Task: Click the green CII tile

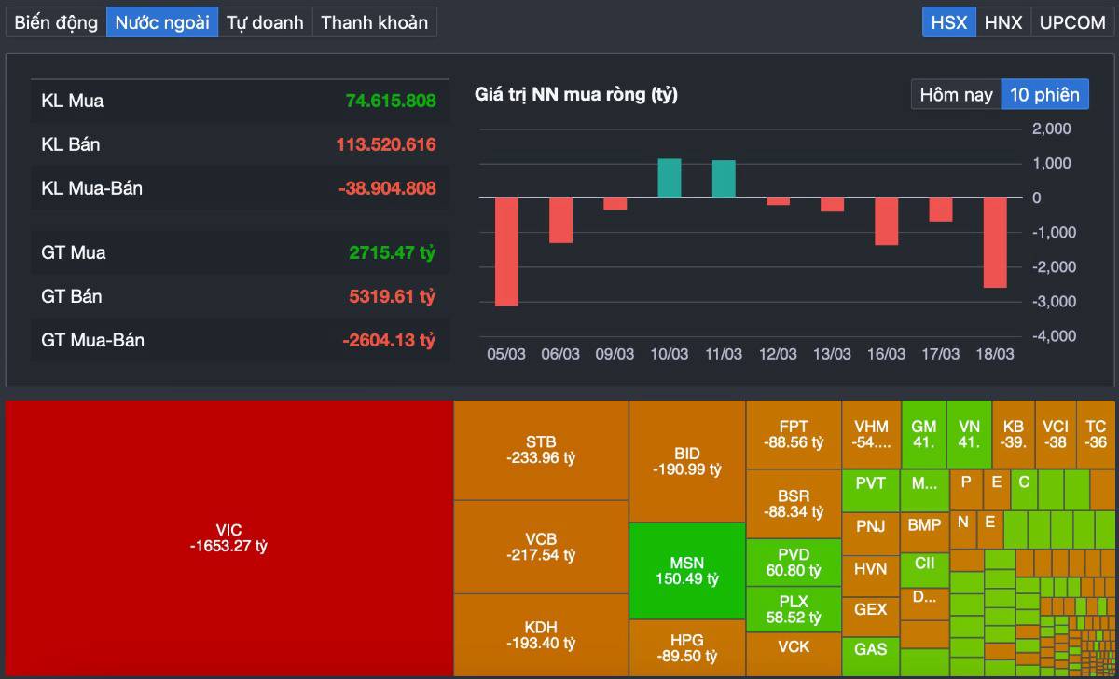Action: click(x=924, y=569)
